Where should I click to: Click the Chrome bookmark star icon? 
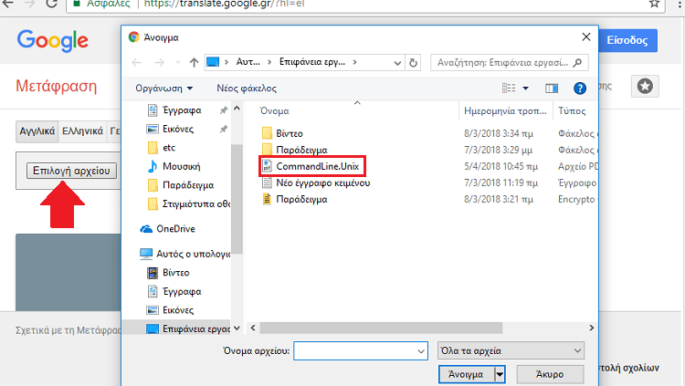654,4
